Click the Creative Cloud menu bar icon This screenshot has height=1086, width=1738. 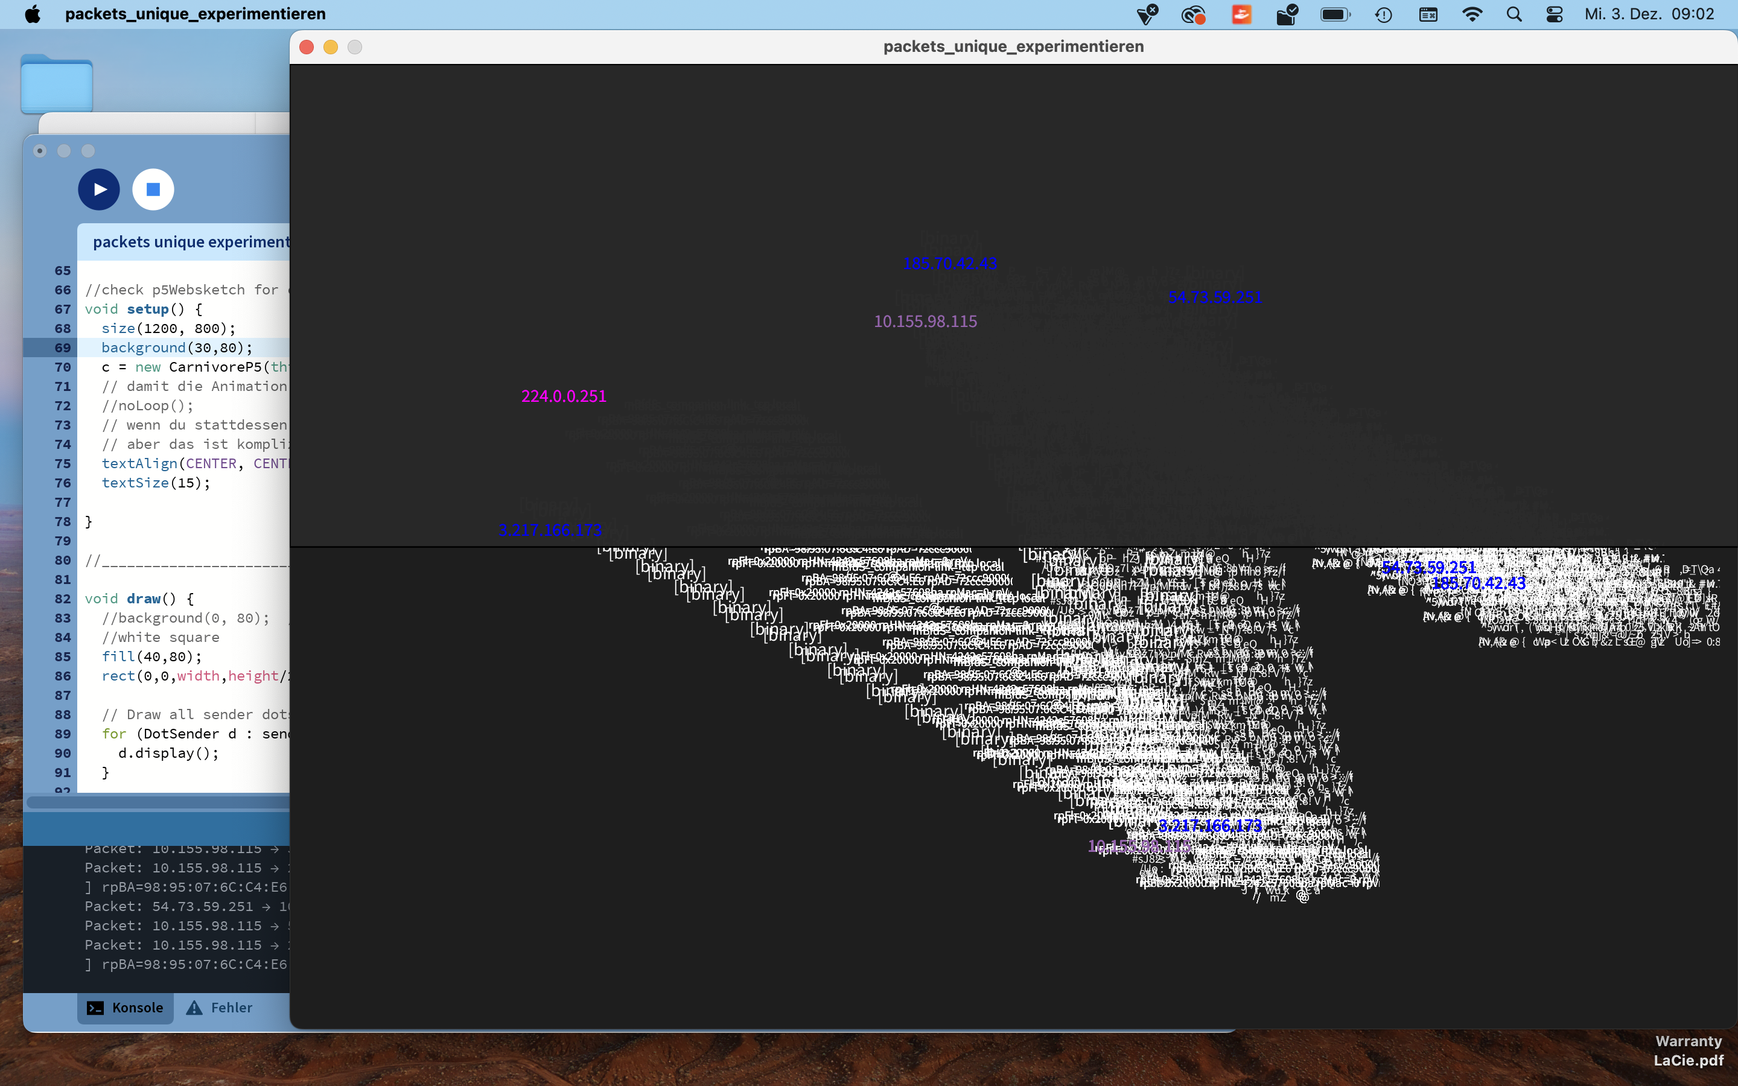(1193, 14)
